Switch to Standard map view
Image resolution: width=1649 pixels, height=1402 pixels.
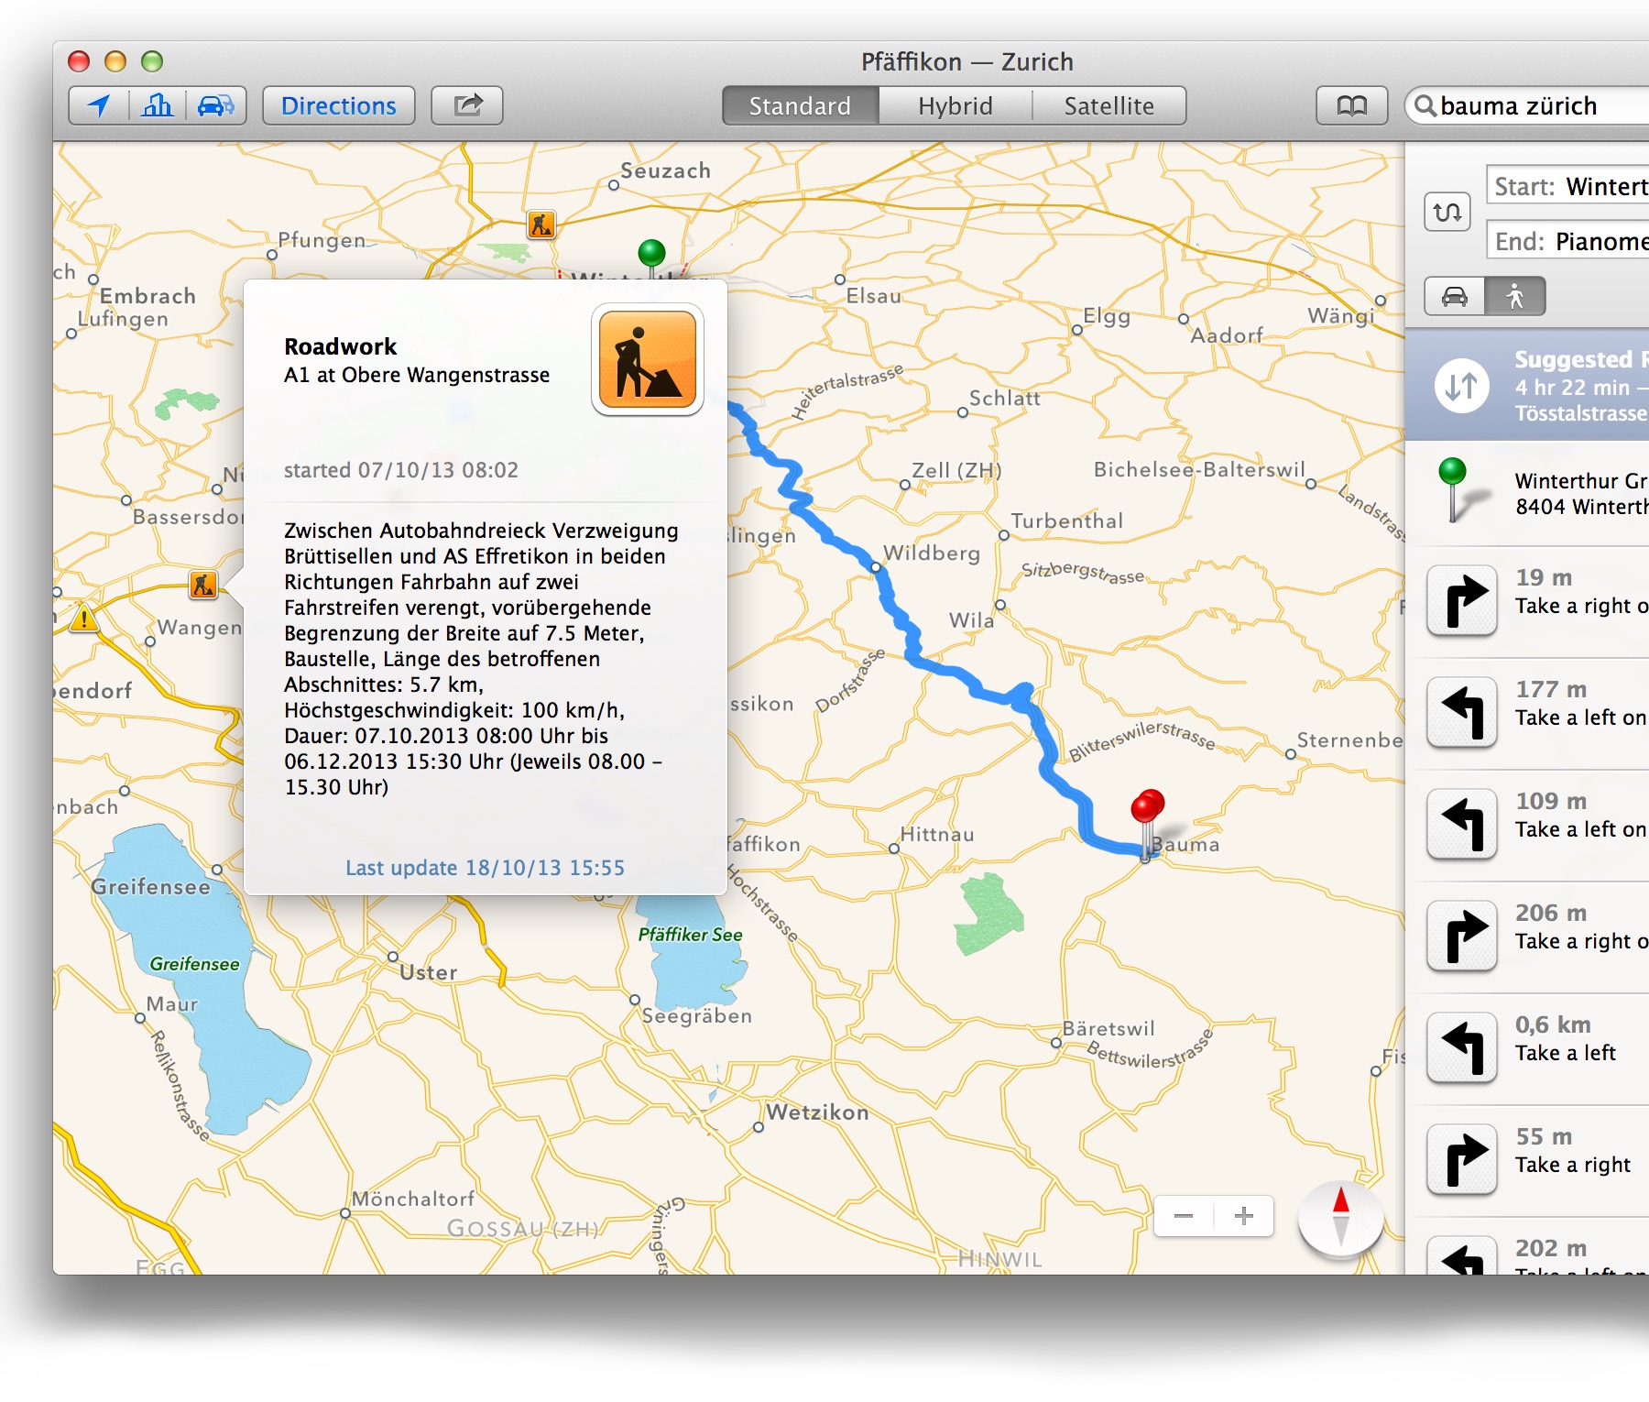800,106
